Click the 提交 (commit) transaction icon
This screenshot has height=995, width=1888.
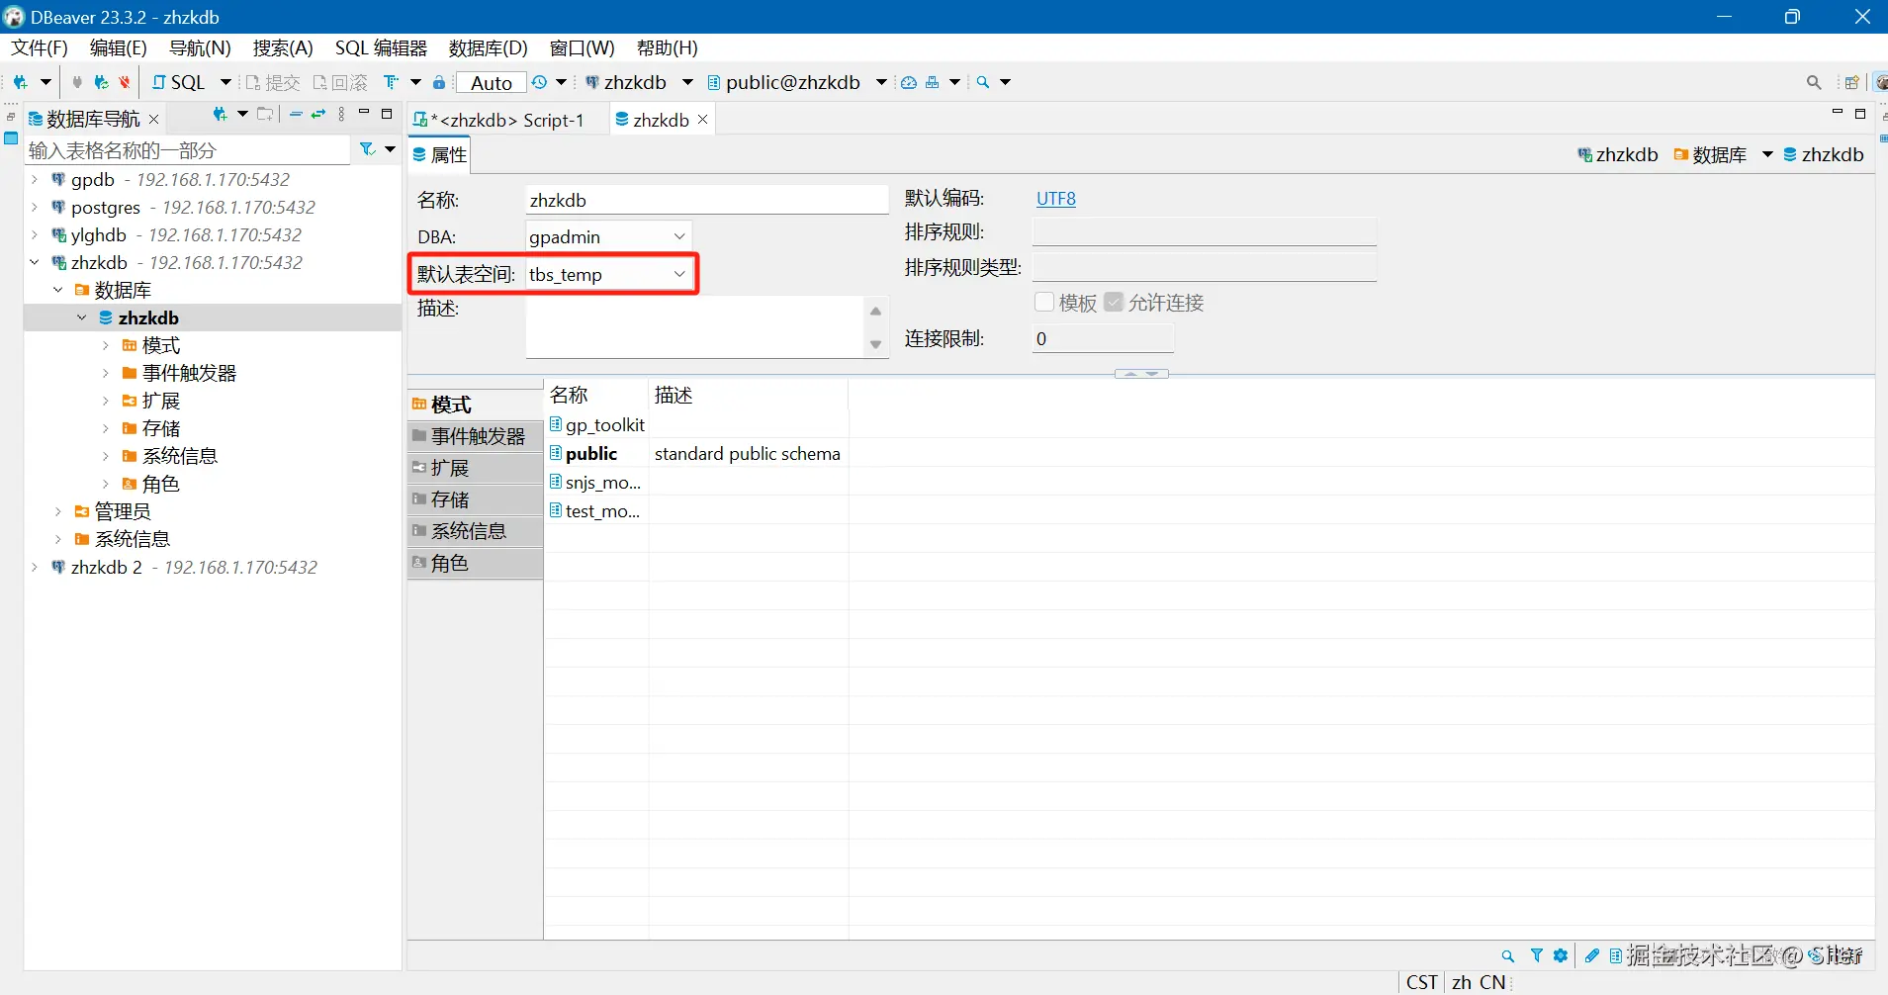point(274,82)
